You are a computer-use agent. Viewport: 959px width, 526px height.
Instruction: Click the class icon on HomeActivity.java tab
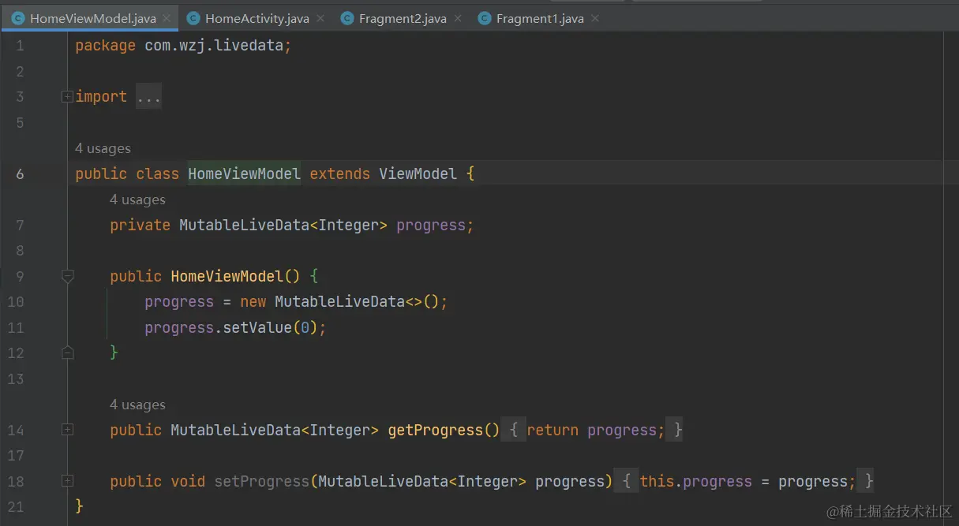[193, 18]
